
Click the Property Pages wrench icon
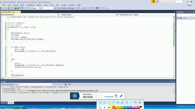[185, 18]
